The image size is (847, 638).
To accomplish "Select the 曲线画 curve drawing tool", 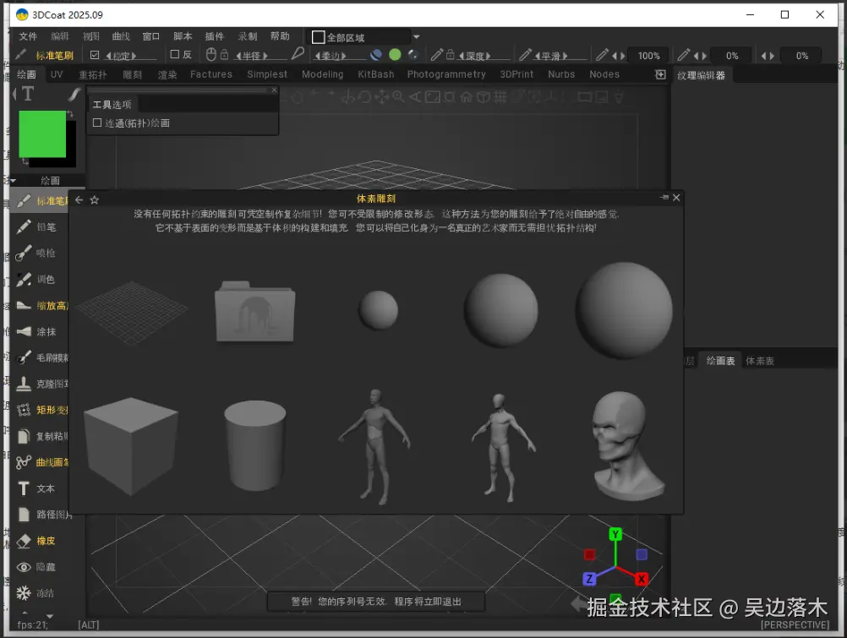I will pyautogui.click(x=41, y=462).
